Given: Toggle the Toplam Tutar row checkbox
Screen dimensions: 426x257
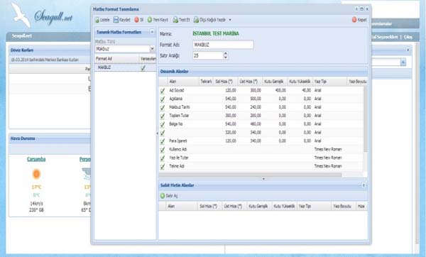Looking at the screenshot, I should (163, 116).
